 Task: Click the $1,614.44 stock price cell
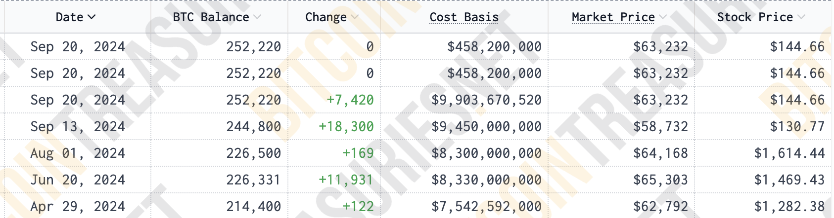(x=789, y=153)
